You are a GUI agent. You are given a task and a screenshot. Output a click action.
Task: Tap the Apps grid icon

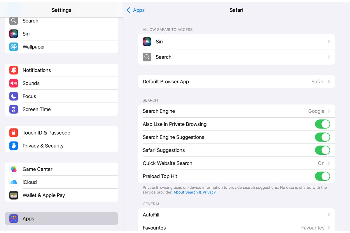[14, 219]
